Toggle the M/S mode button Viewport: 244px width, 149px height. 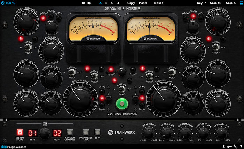tap(97, 133)
